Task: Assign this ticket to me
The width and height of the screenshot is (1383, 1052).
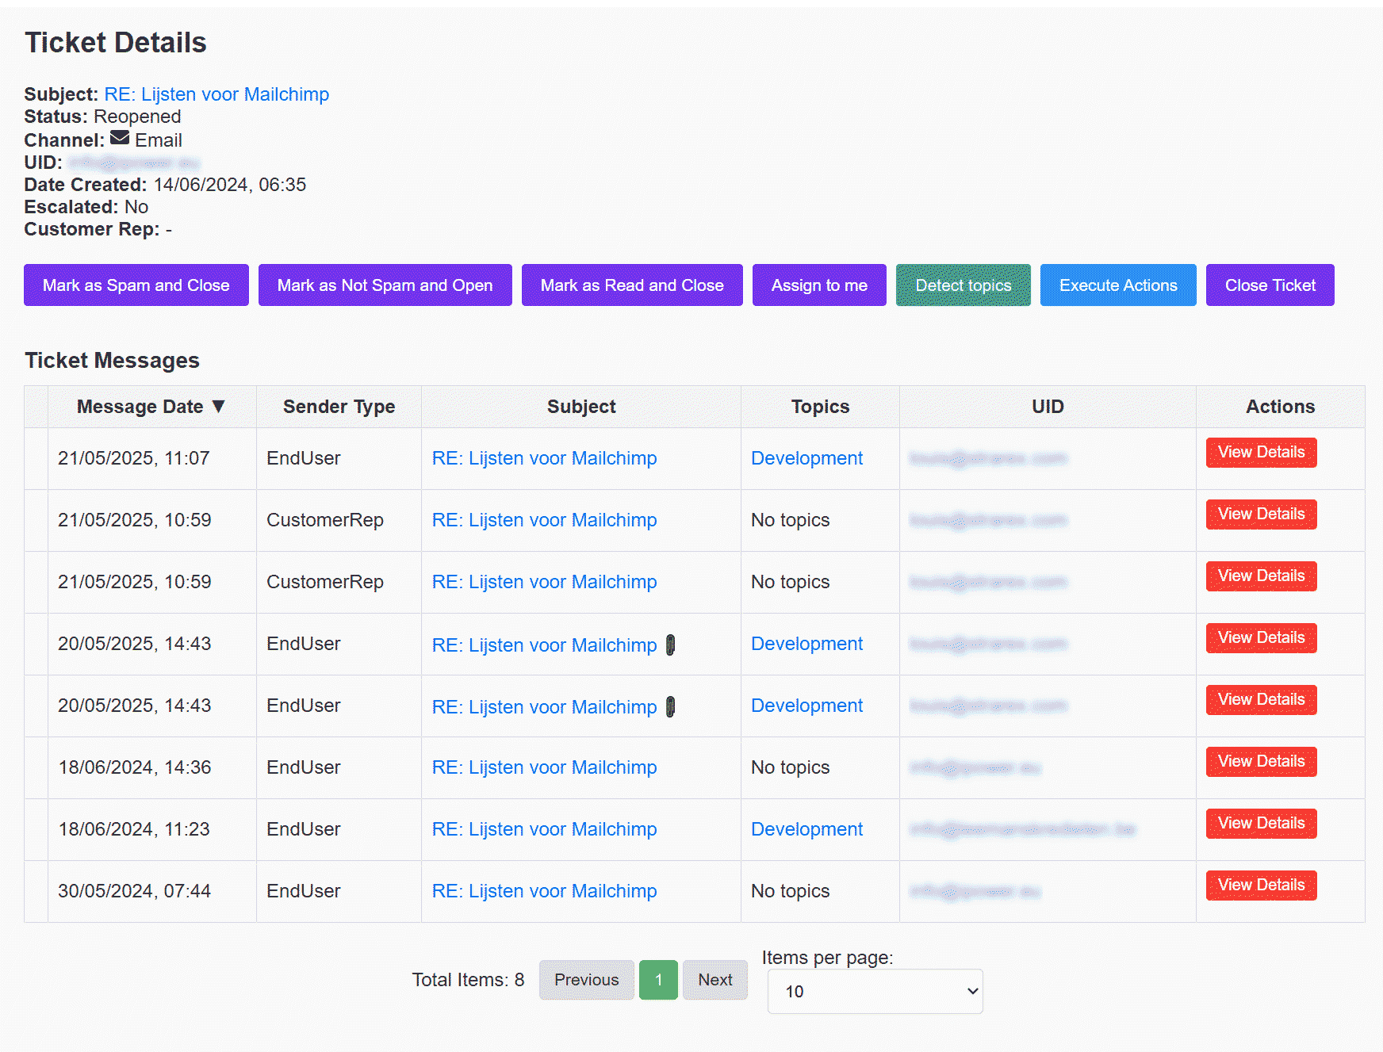Action: [x=819, y=285]
